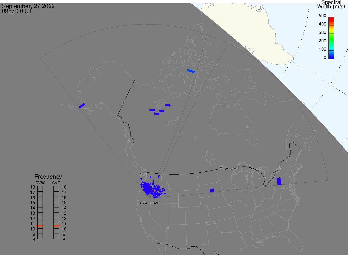The image size is (348, 255).
Task: Click the 8 label left of cvw frequency bar
Action: click(34, 240)
